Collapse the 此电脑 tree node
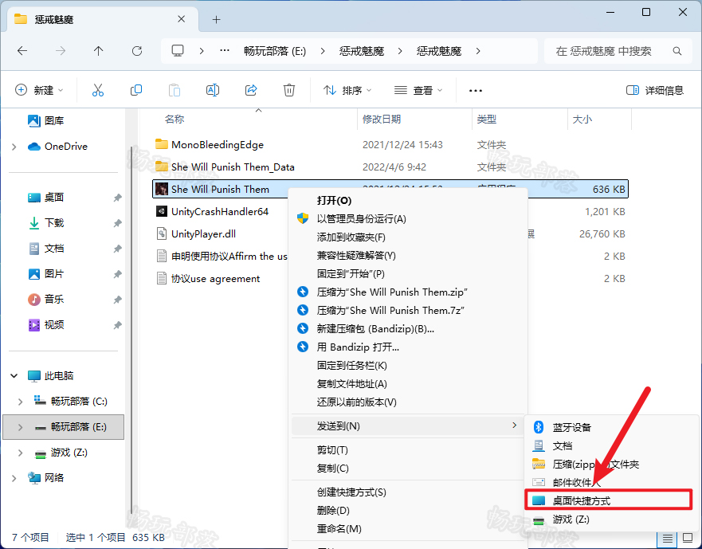 point(14,376)
